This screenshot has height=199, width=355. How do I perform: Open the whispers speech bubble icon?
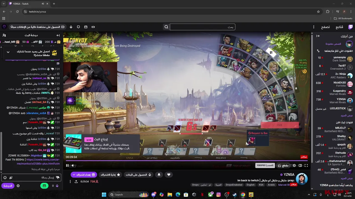point(78,27)
